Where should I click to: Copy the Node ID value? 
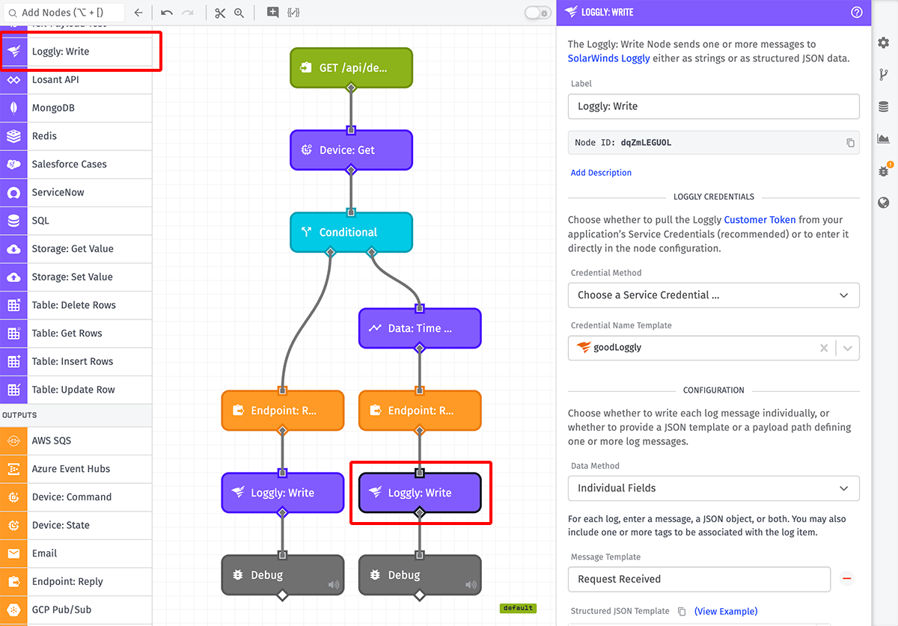[x=850, y=143]
